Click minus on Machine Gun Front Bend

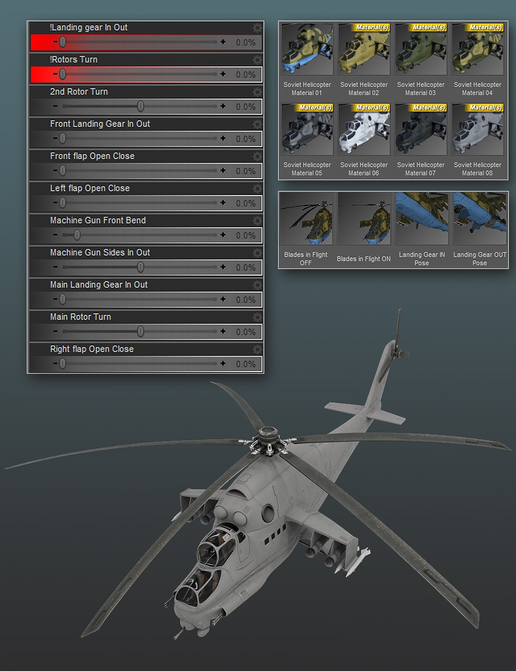click(55, 235)
